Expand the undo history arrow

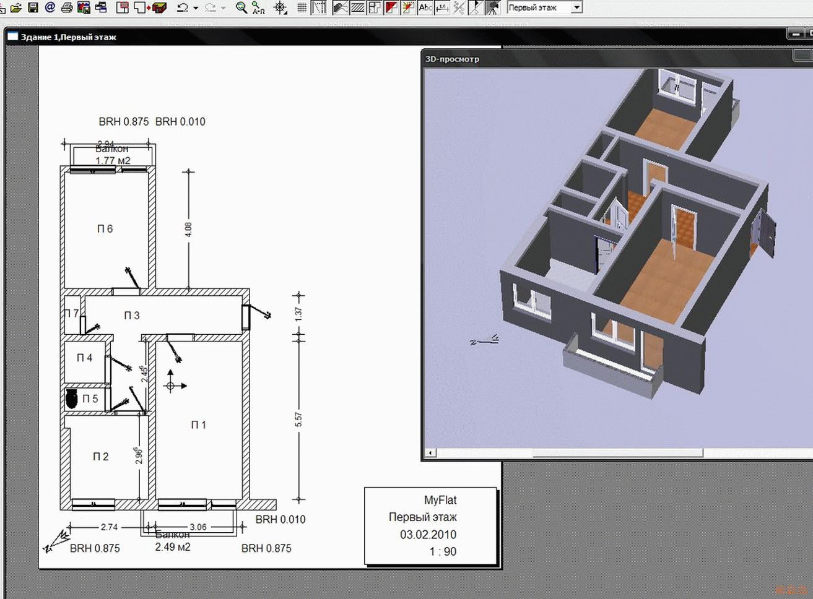pyautogui.click(x=196, y=8)
